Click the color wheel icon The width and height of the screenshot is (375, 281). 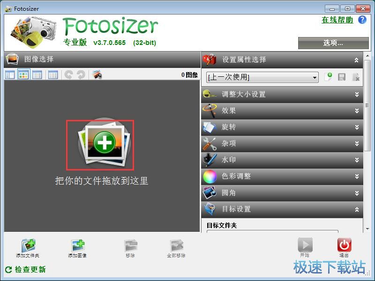coord(210,177)
